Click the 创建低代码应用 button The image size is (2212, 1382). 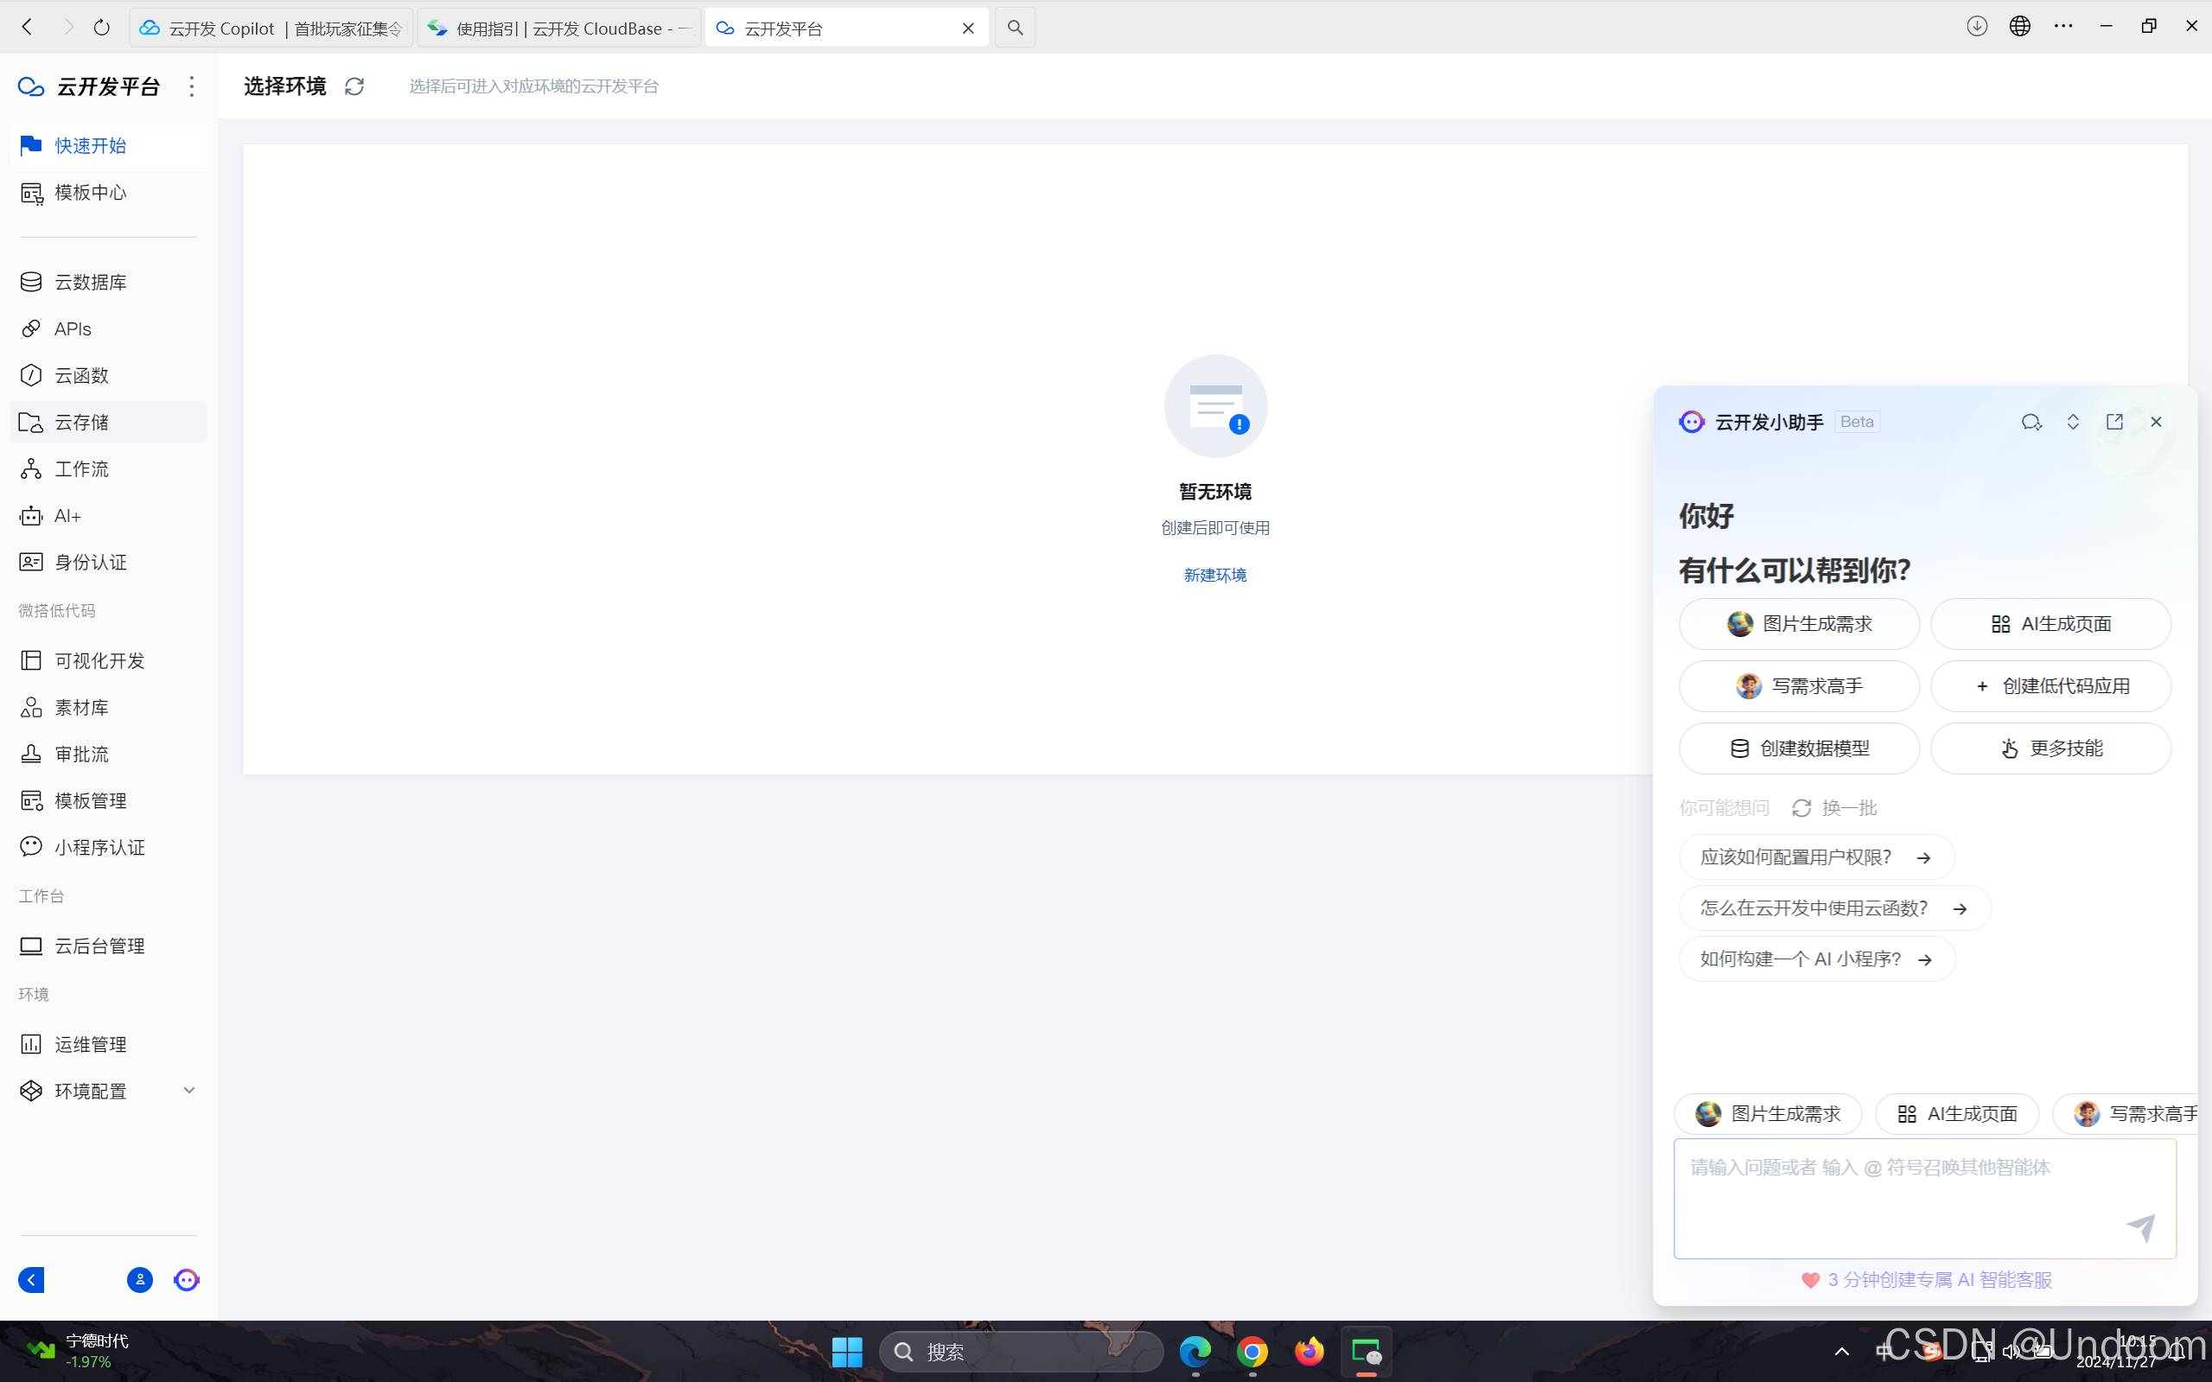(x=2050, y=685)
